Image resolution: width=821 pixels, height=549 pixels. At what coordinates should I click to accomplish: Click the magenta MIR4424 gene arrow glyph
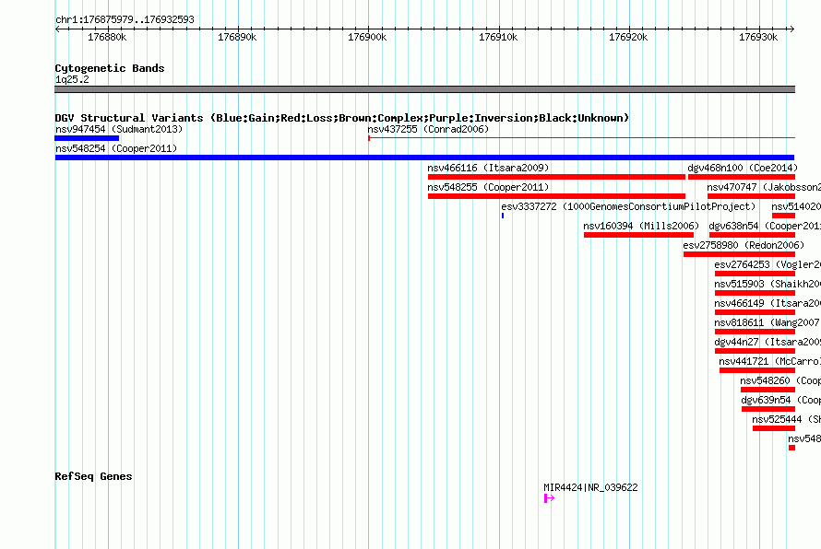549,498
